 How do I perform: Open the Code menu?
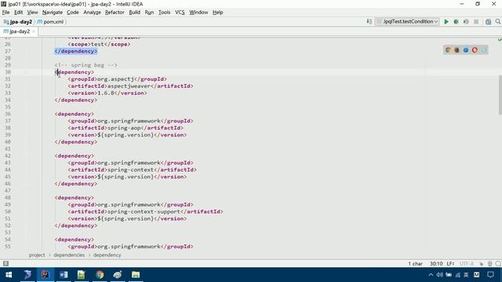(73, 13)
